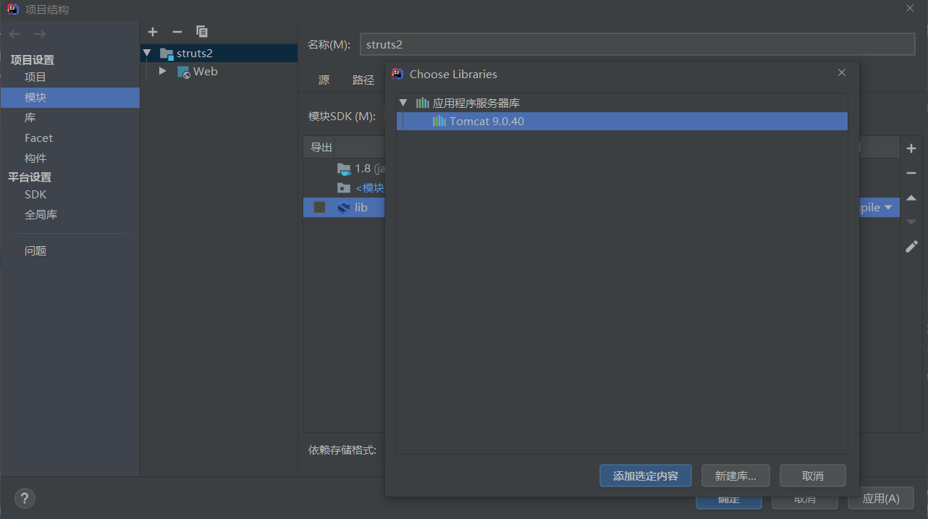Select the Web facet icon
Screen dimensions: 928x519
pos(184,72)
